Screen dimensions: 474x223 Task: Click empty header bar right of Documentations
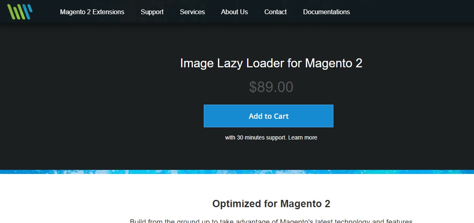click(411, 12)
